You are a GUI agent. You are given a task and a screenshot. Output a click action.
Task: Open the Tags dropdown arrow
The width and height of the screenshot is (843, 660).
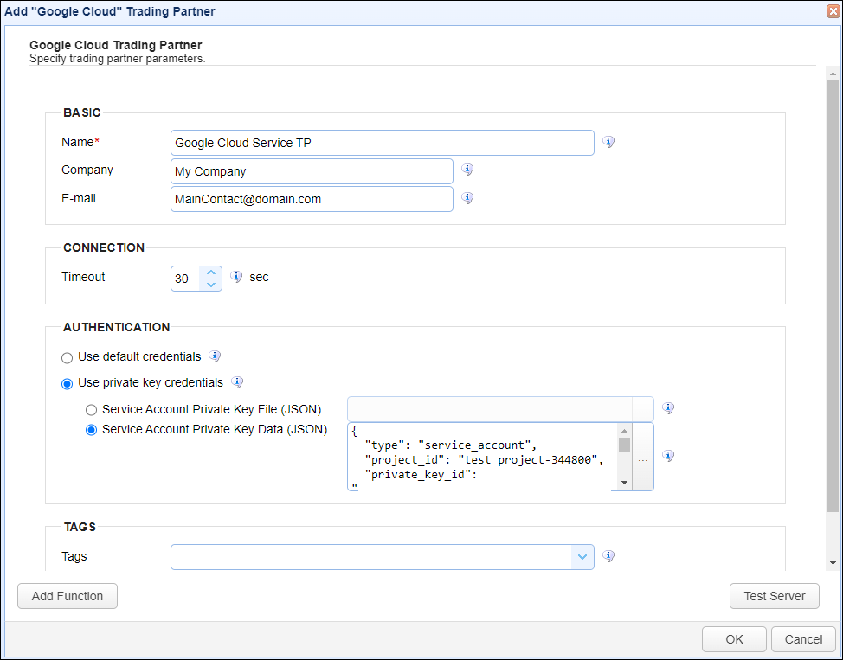click(x=582, y=557)
